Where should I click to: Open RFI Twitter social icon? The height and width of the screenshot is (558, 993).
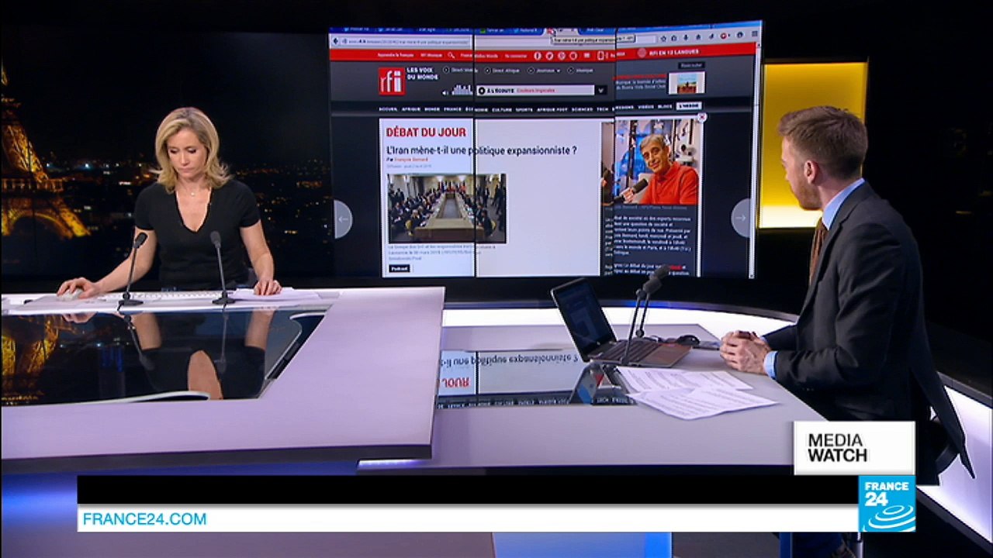coord(549,56)
